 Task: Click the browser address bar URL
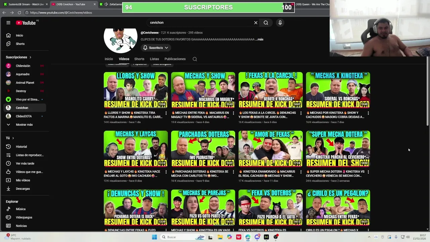(x=61, y=12)
